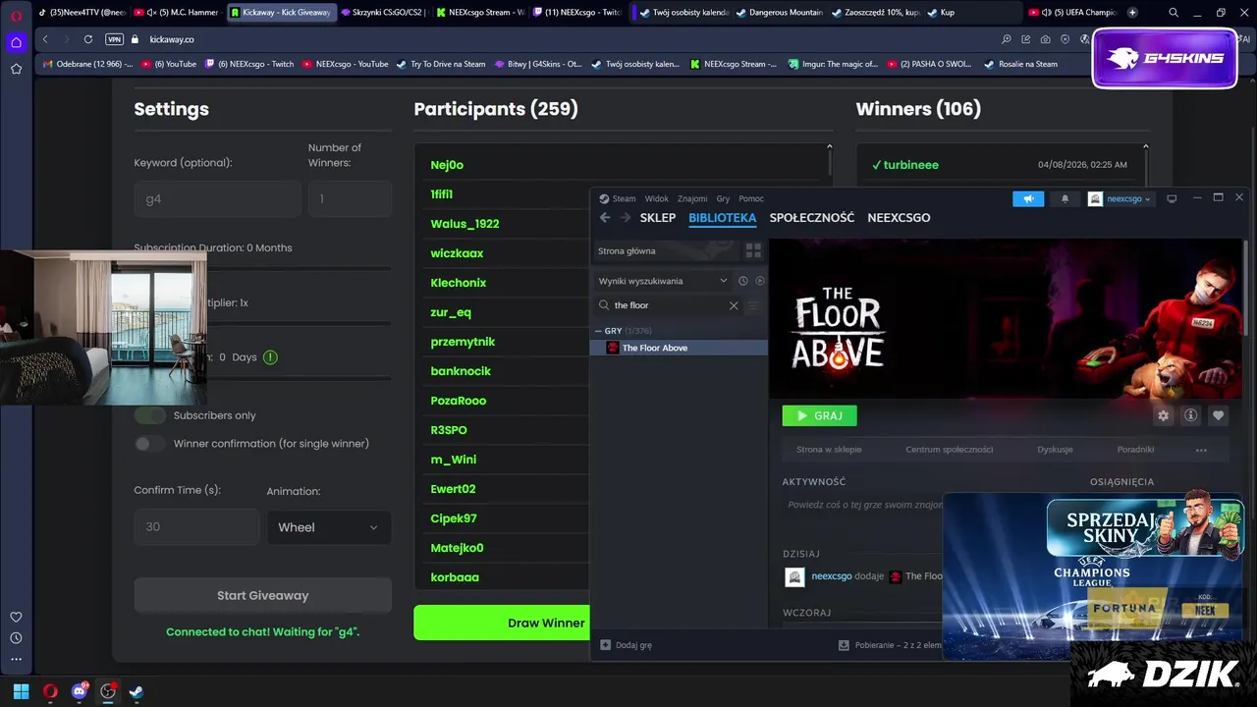Reload the kickaway.co page
1257x707 pixels.
(x=88, y=39)
